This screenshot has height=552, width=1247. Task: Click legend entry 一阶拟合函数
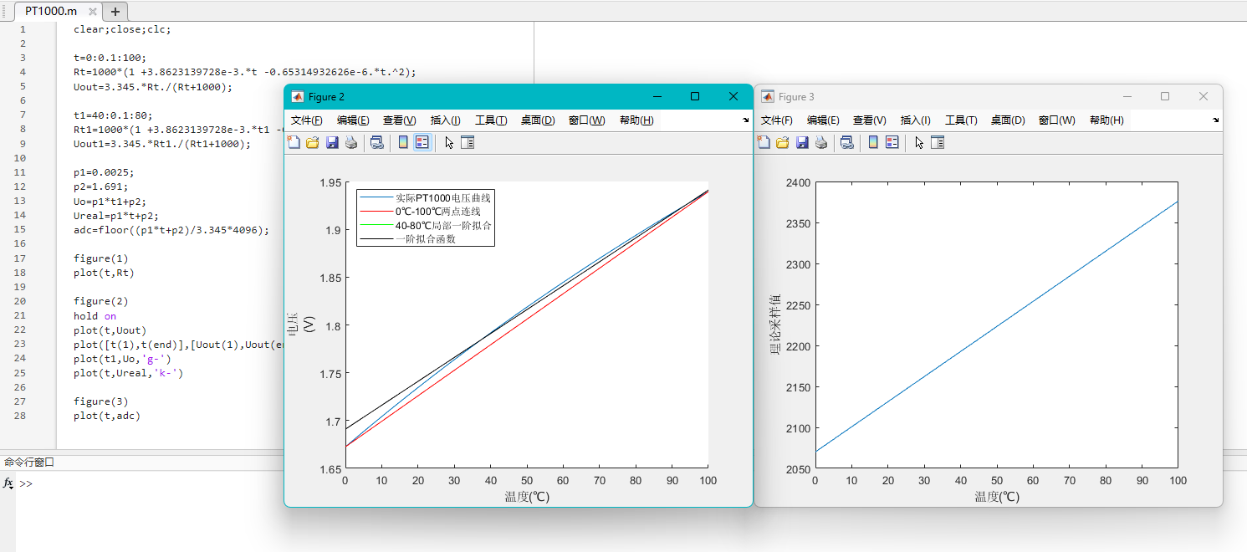pos(426,239)
